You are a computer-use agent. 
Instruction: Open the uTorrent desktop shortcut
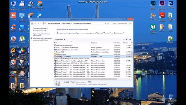coord(22,40)
